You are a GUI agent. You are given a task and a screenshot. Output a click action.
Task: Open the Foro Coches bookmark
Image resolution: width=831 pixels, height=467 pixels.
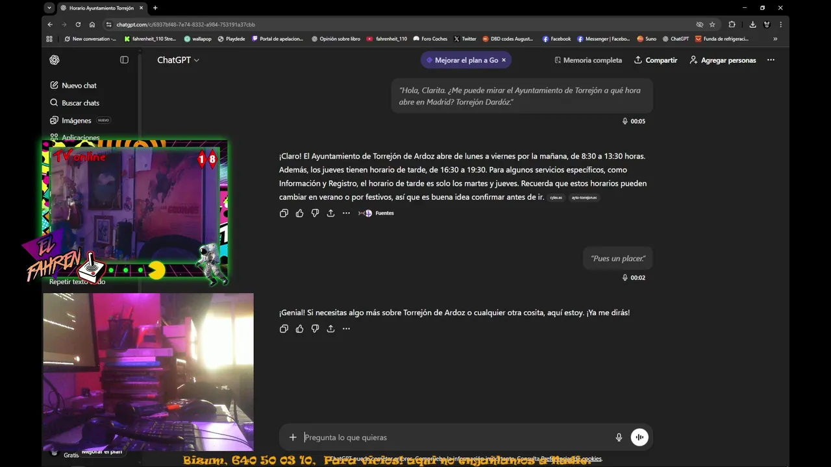(430, 39)
